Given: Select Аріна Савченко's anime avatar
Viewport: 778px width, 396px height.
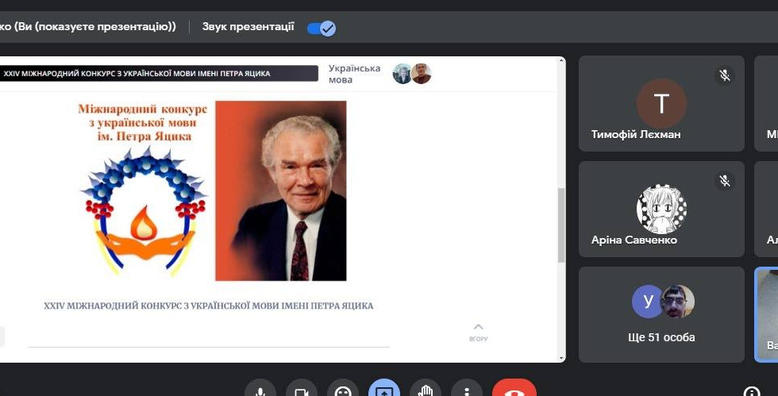Looking at the screenshot, I should click(661, 209).
